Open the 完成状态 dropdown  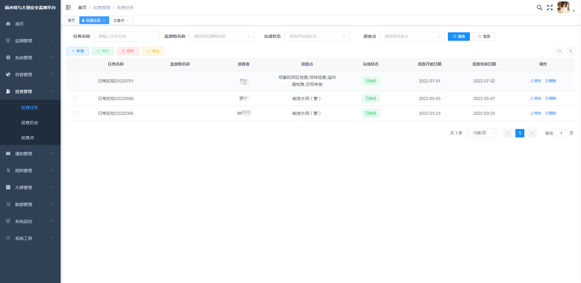point(317,37)
